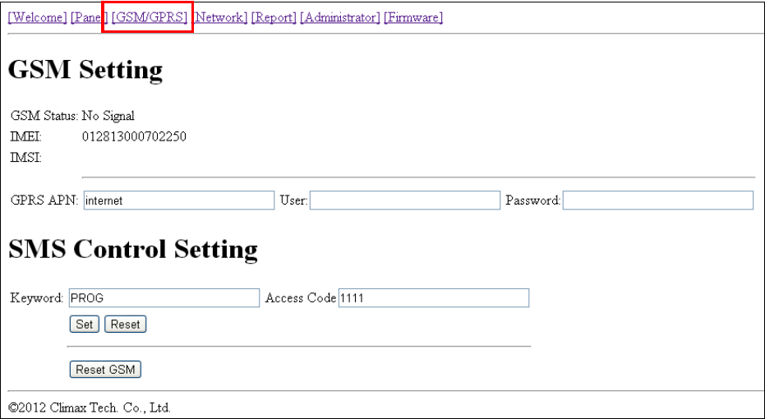
Task: Select the 'No Signal' GSM status text
Action: point(108,116)
